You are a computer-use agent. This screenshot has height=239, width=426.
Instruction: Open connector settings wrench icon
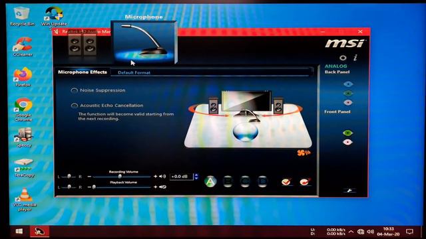click(x=349, y=191)
